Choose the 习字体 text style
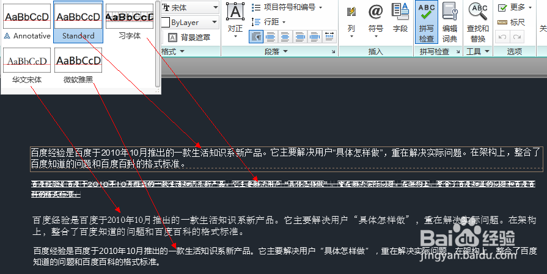This screenshot has height=274, width=547. coord(130,21)
